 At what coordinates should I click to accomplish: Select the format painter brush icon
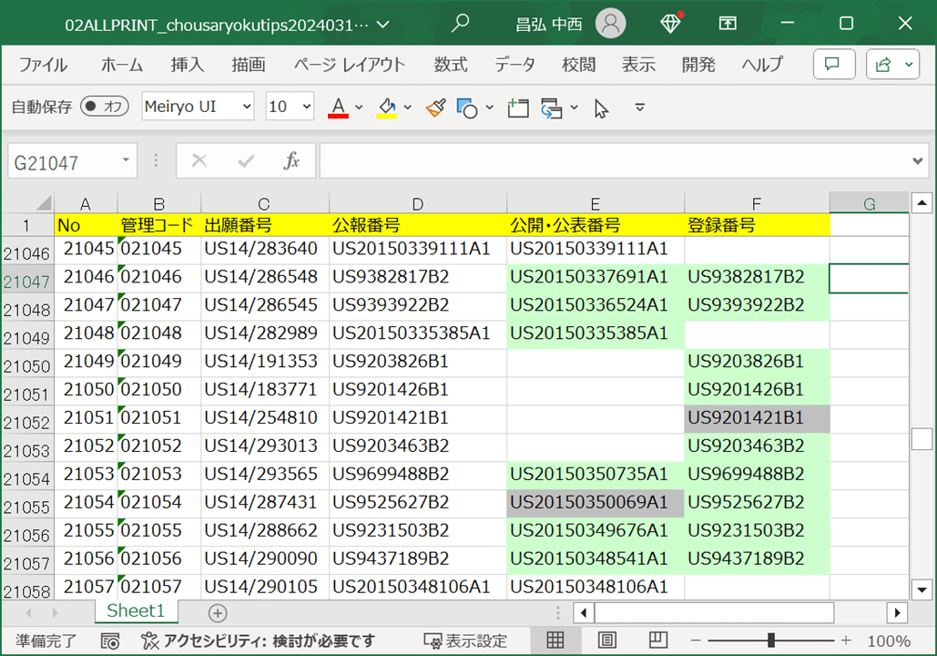[435, 108]
